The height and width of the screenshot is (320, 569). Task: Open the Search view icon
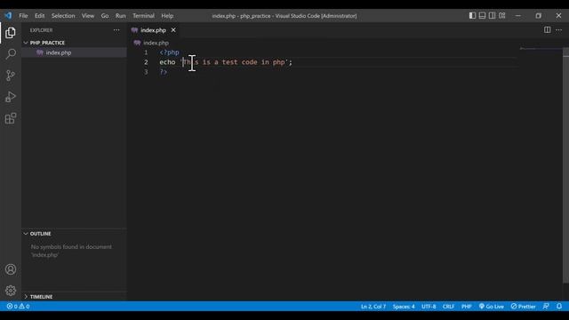pyautogui.click(x=11, y=54)
